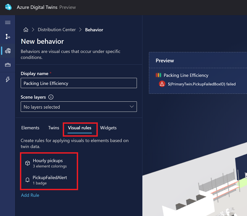Image resolution: width=247 pixels, height=216 pixels.
Task: Click Add Rule to create a rule
Action: [30, 195]
